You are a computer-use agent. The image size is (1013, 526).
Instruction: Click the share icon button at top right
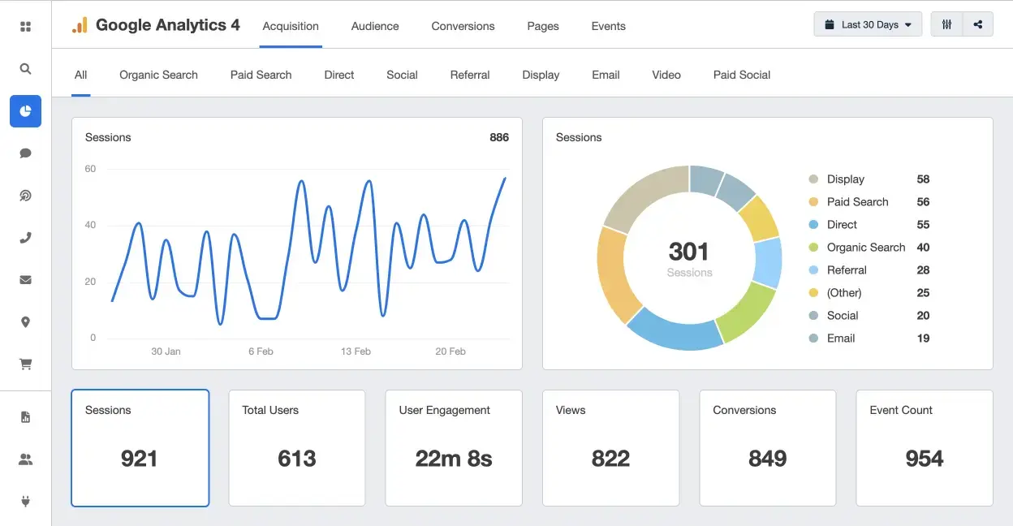click(978, 24)
